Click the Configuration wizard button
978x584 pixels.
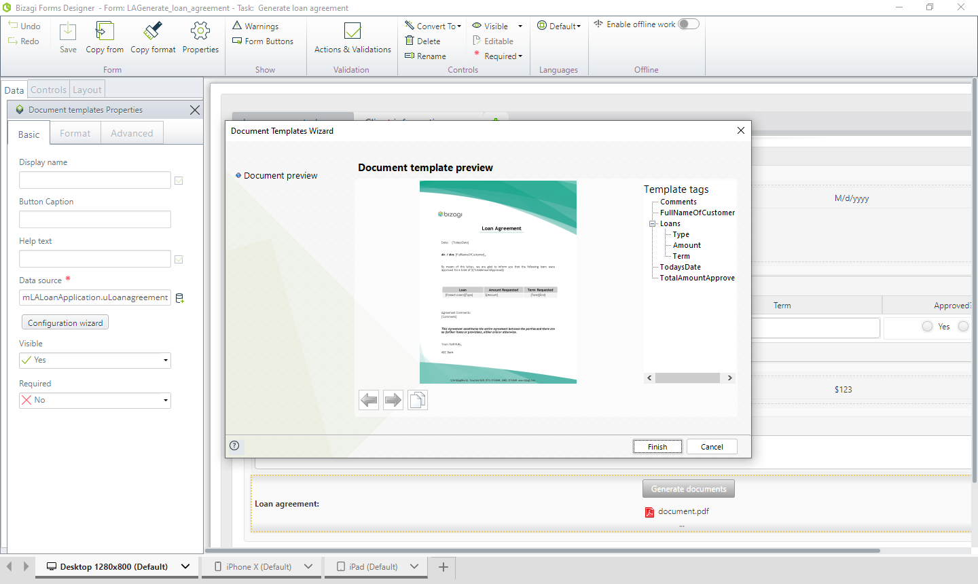[65, 323]
